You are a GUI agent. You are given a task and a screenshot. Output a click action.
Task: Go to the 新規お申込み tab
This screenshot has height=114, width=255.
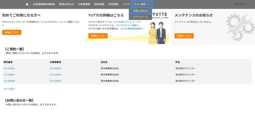(x=66, y=4)
